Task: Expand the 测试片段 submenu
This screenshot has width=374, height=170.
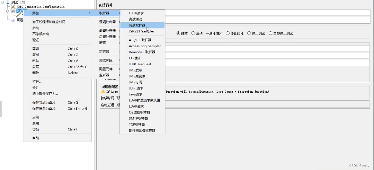Action: tap(105, 60)
